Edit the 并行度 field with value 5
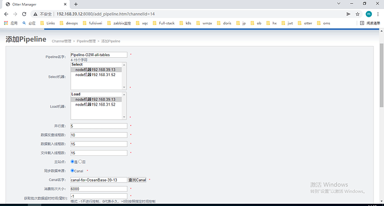The width and height of the screenshot is (384, 206). [99, 126]
